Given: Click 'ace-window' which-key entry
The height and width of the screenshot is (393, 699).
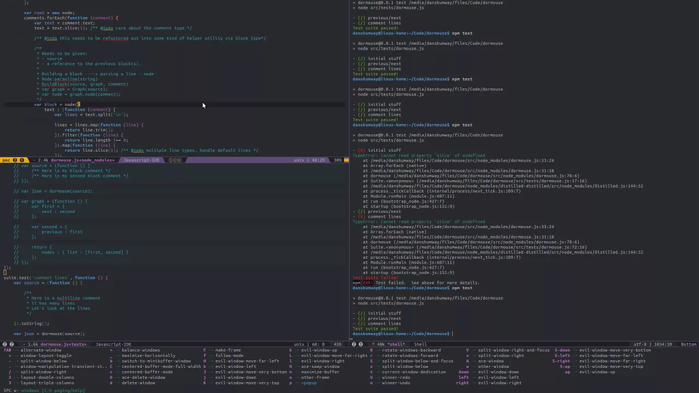Looking at the screenshot, I should pyautogui.click(x=491, y=361).
